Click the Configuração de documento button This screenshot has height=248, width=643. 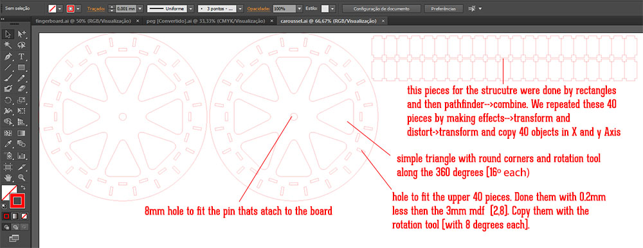[381, 8]
